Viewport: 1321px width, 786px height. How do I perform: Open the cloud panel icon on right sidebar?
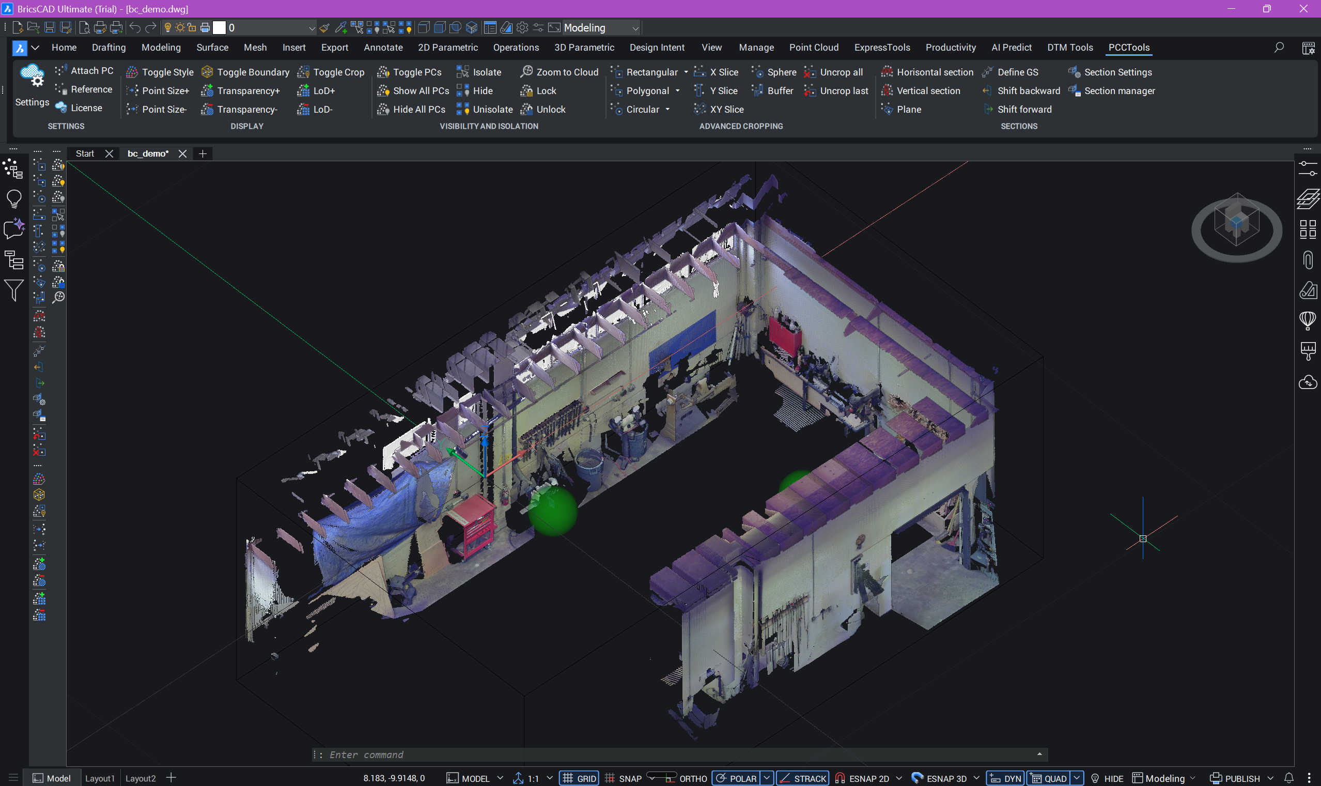1307,382
